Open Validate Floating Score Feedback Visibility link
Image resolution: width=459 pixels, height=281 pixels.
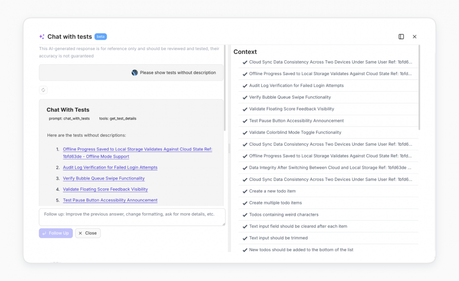105,189
